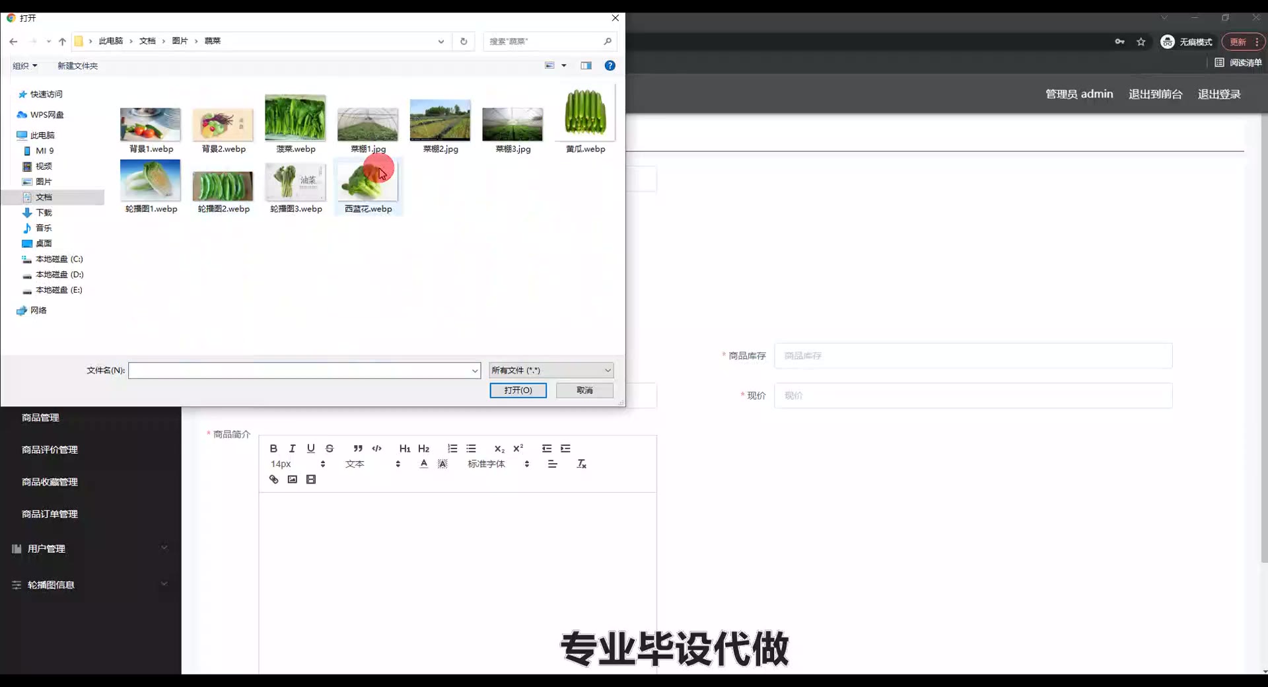This screenshot has height=687, width=1268.
Task: Apply superscript formatting in the editor
Action: (x=518, y=449)
